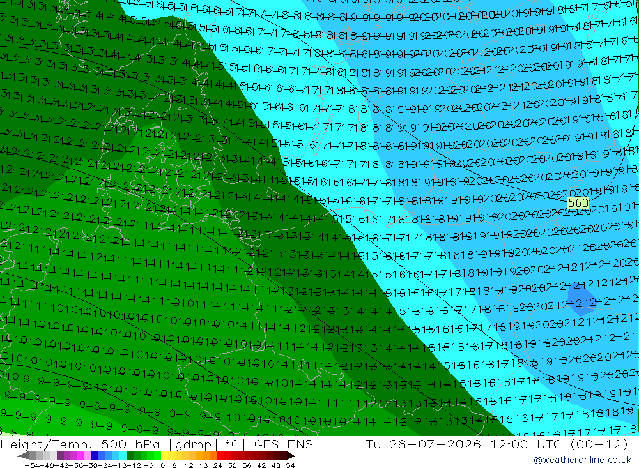The width and height of the screenshot is (639, 468).
Task: Click the '54' legend scale value
Action: pyautogui.click(x=290, y=465)
